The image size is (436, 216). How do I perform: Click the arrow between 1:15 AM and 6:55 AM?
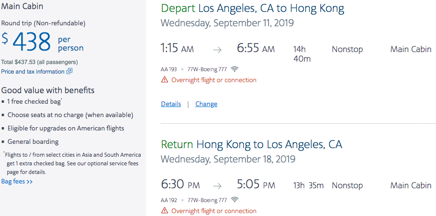[x=217, y=50]
